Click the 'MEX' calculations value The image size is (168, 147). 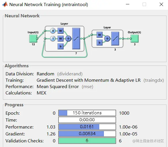pyautogui.click(x=42, y=93)
